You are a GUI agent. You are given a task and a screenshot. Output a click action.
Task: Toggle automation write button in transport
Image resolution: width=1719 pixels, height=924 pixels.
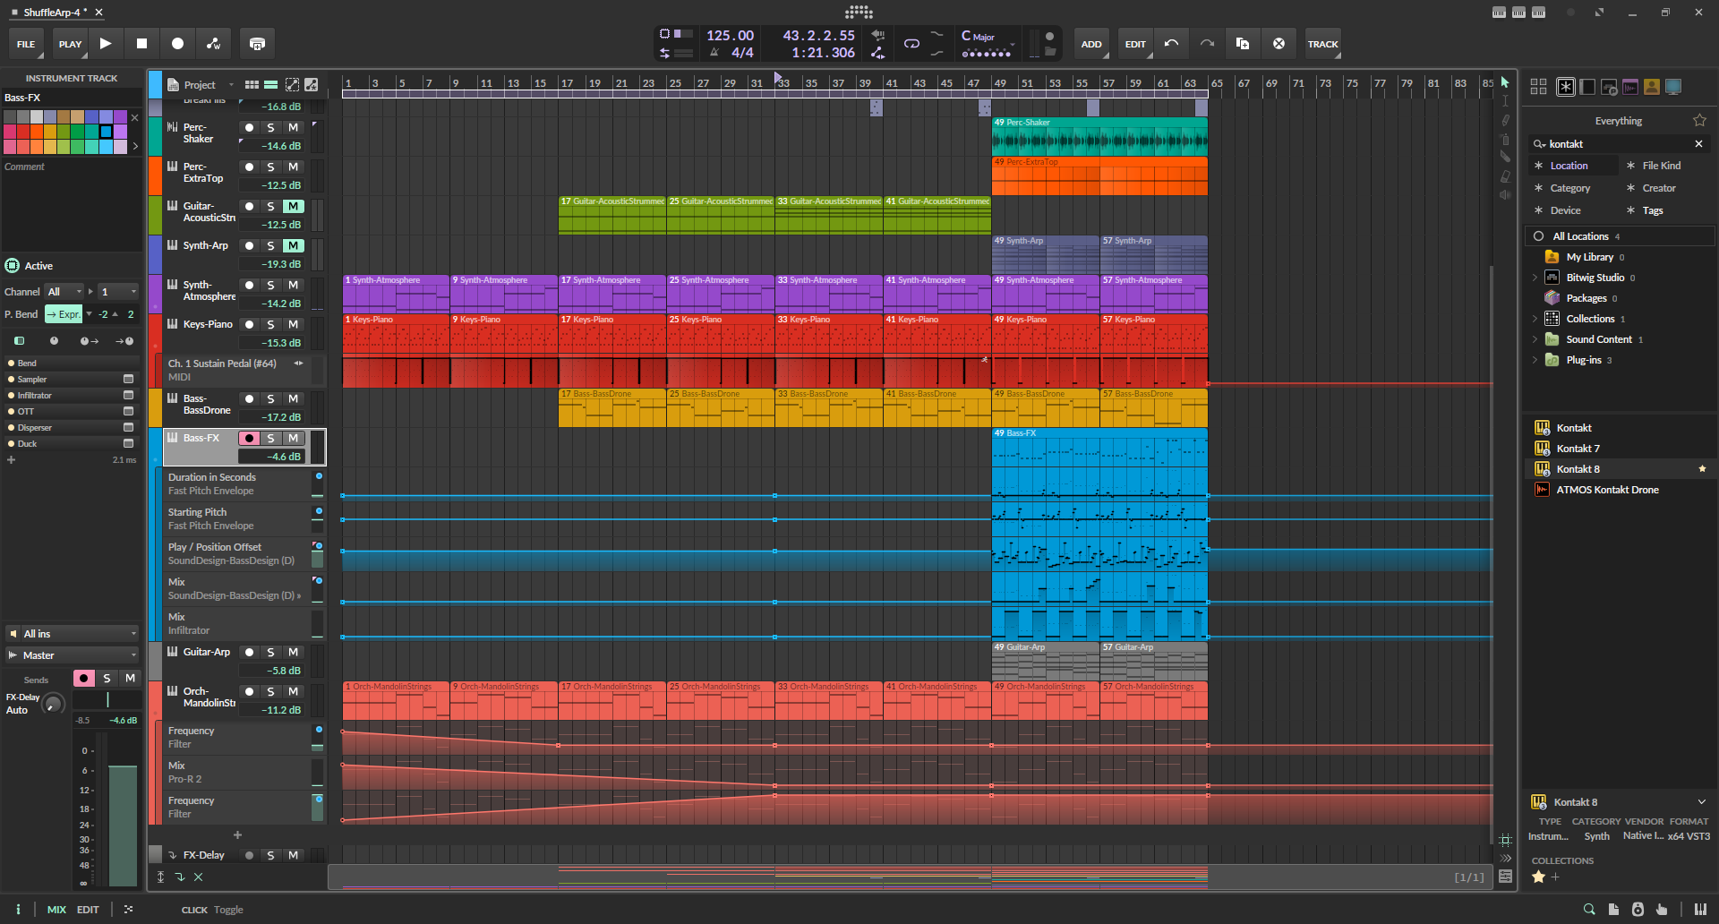[x=213, y=43]
